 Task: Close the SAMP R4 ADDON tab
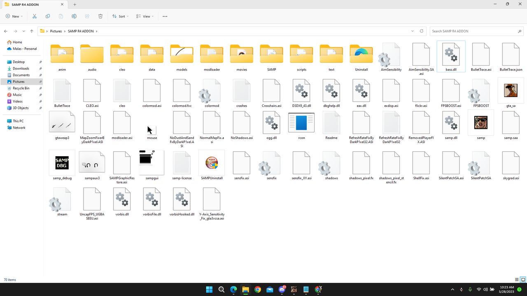click(x=62, y=5)
